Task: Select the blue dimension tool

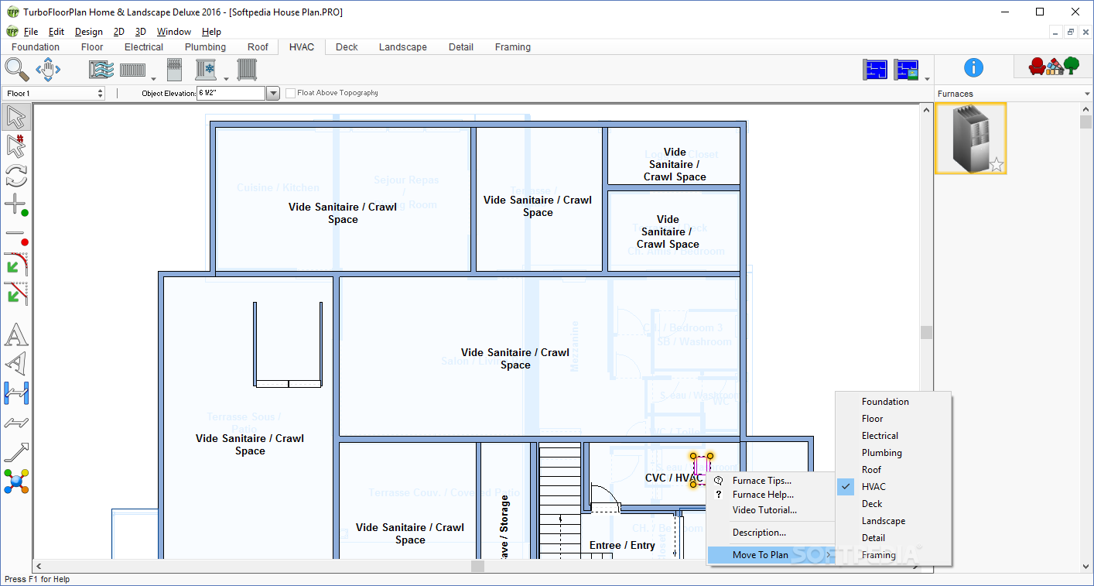Action: click(16, 393)
